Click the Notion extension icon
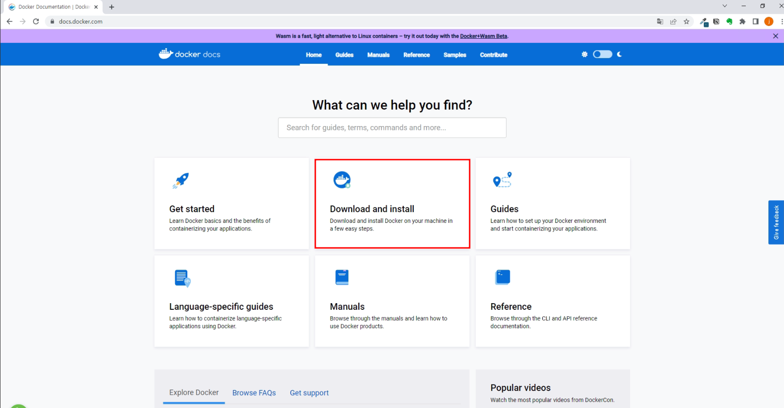This screenshot has width=784, height=408. tap(716, 21)
